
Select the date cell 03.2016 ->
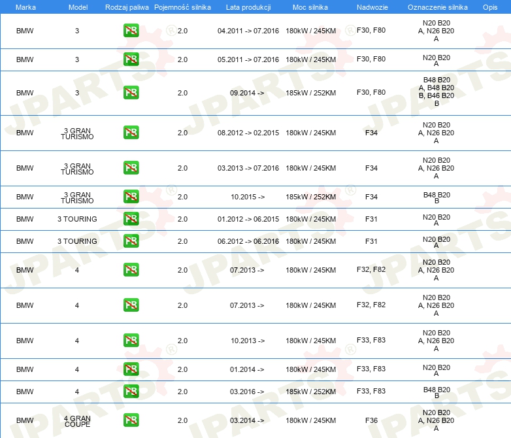[247, 392]
